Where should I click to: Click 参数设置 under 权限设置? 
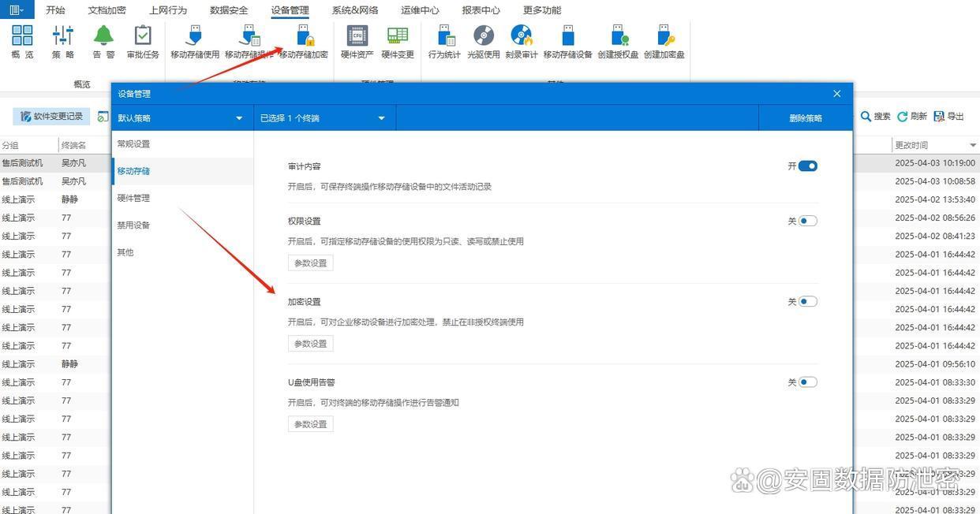point(310,263)
